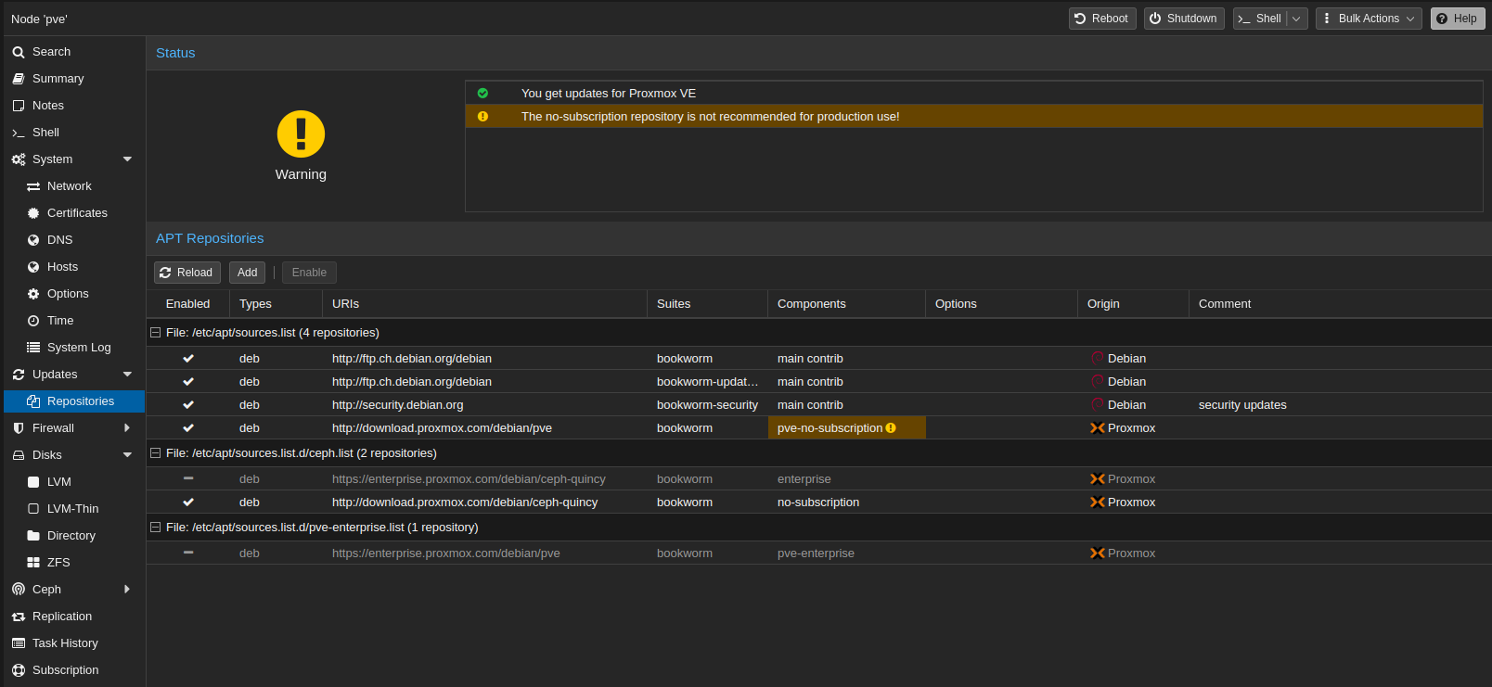1492x687 pixels.
Task: Open the Shell sidebar entry
Action: coord(73,133)
